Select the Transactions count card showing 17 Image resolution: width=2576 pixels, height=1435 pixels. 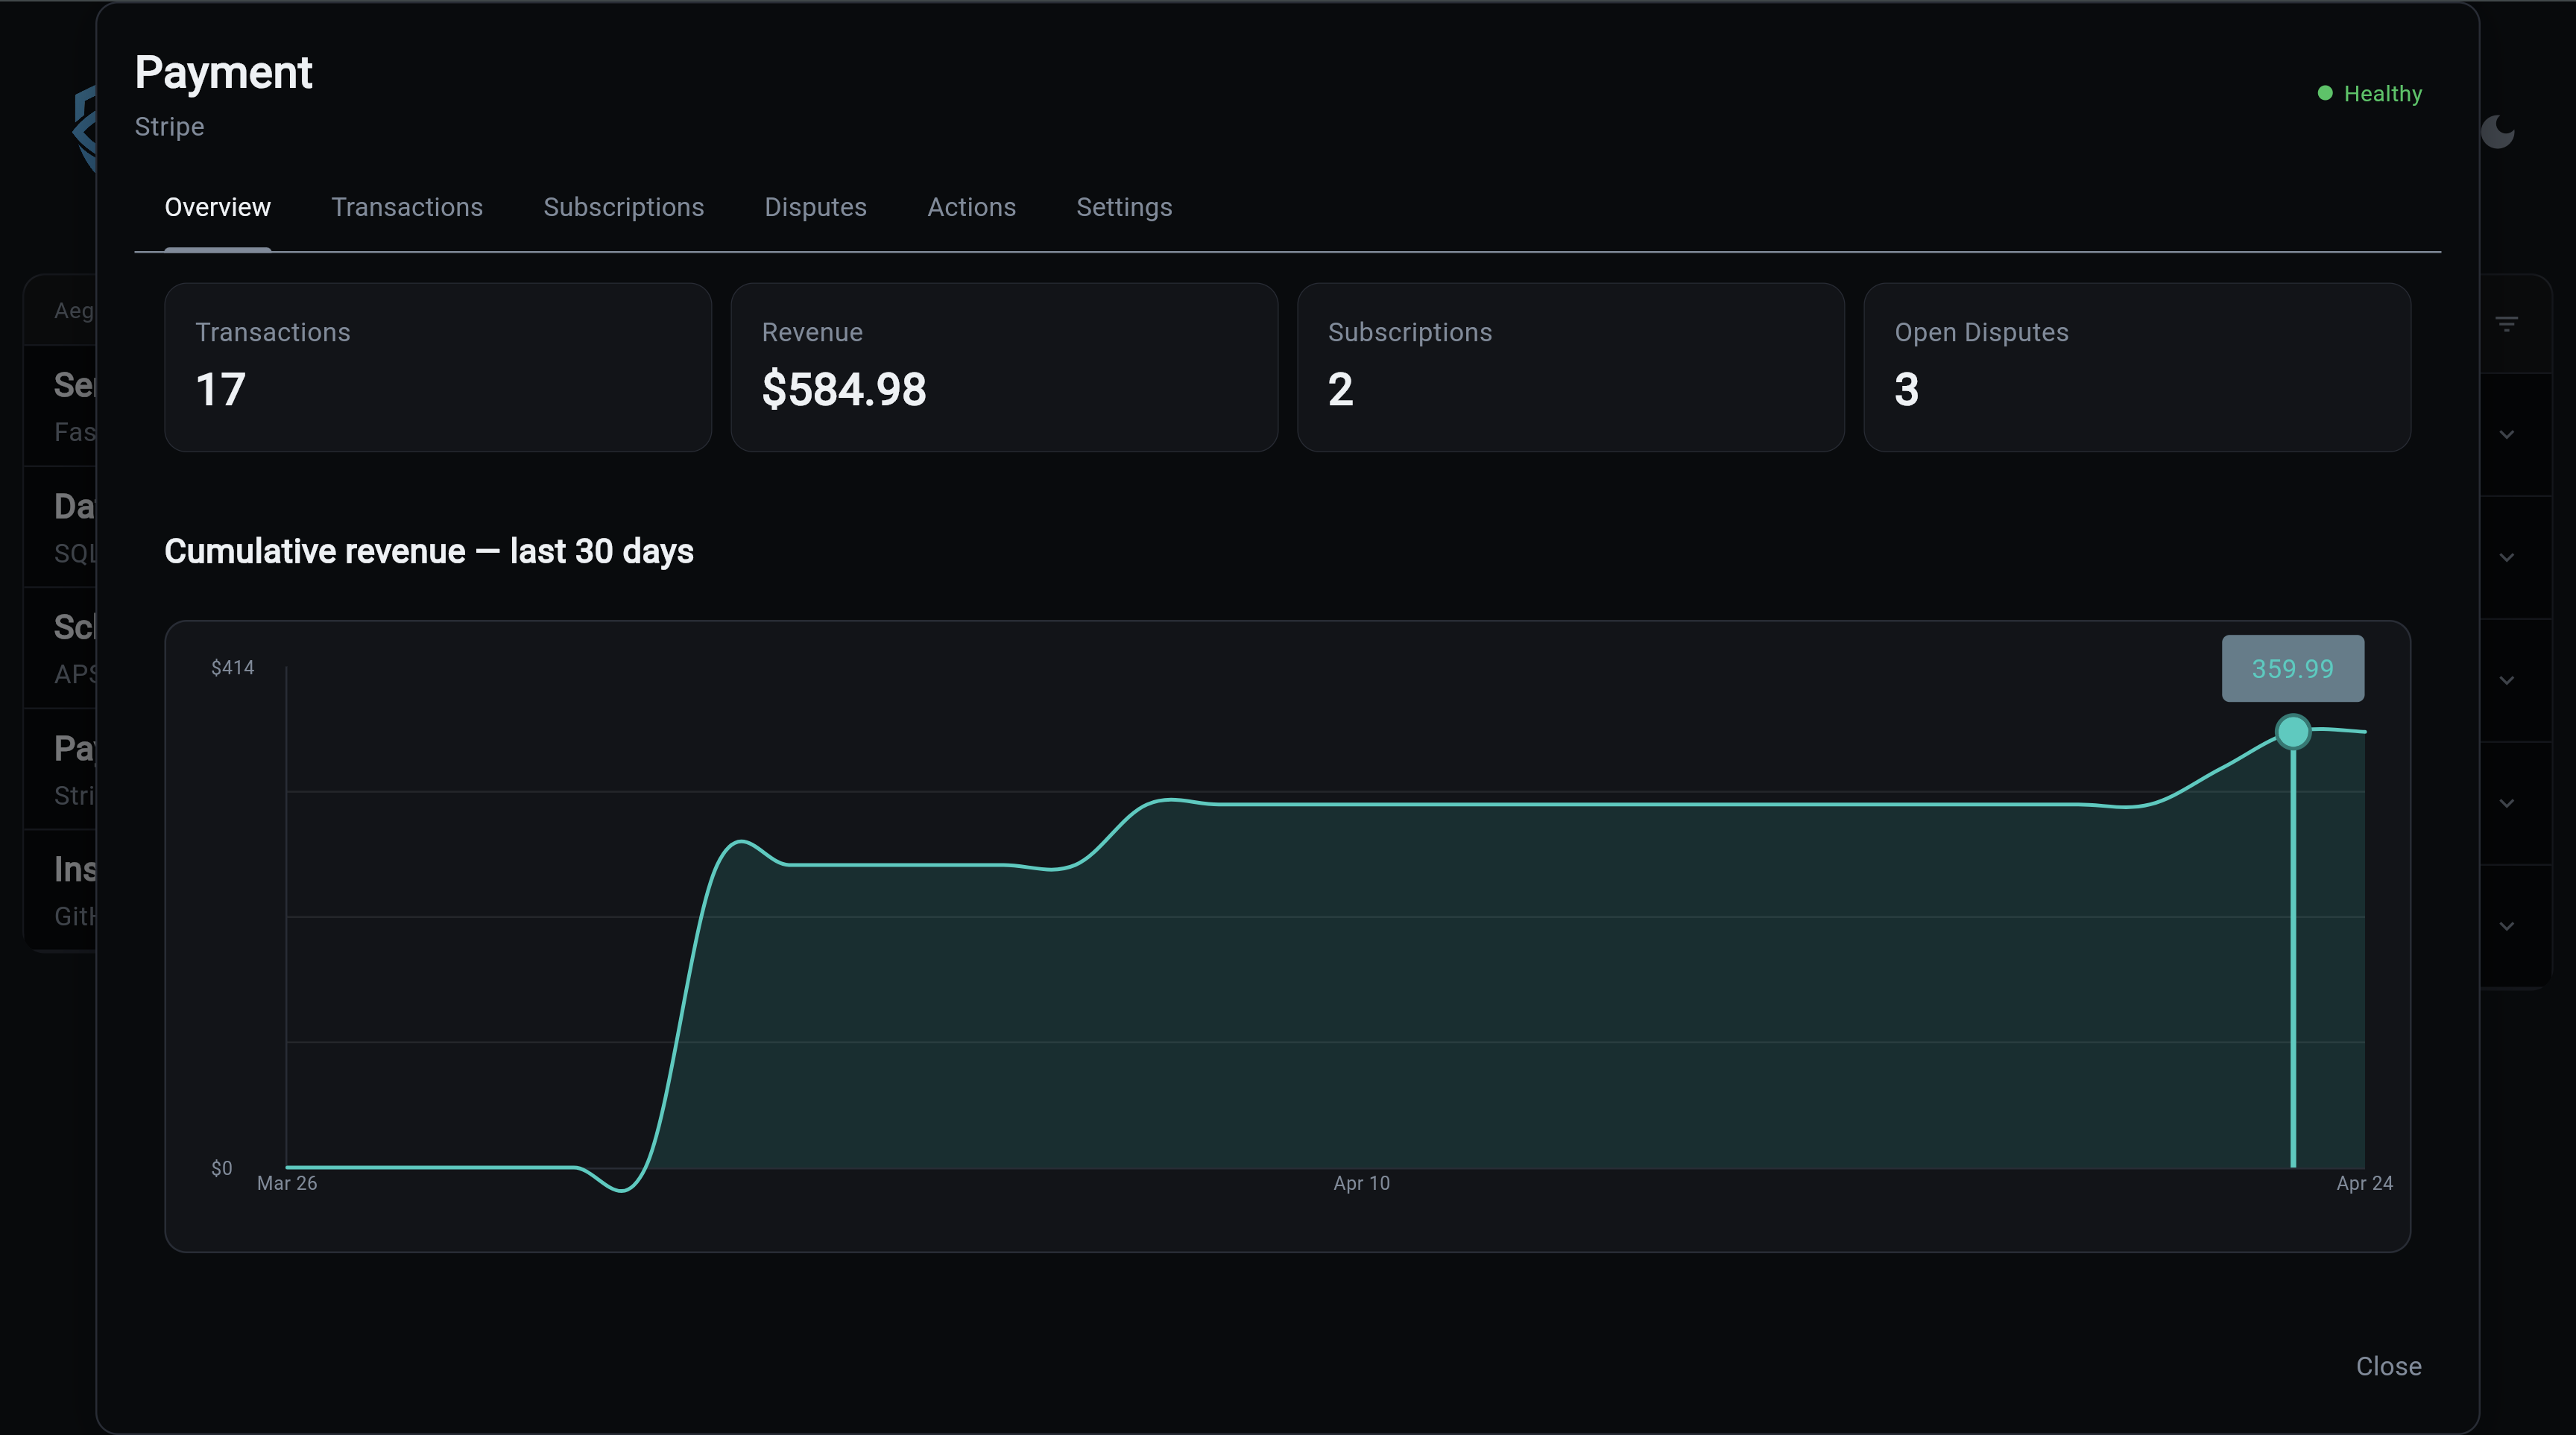click(x=438, y=368)
